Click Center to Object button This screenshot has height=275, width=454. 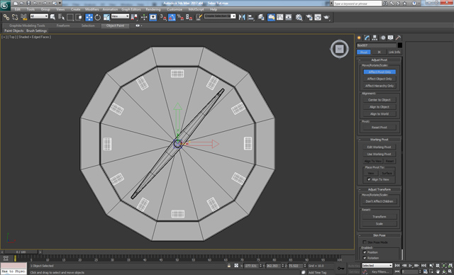pos(380,100)
